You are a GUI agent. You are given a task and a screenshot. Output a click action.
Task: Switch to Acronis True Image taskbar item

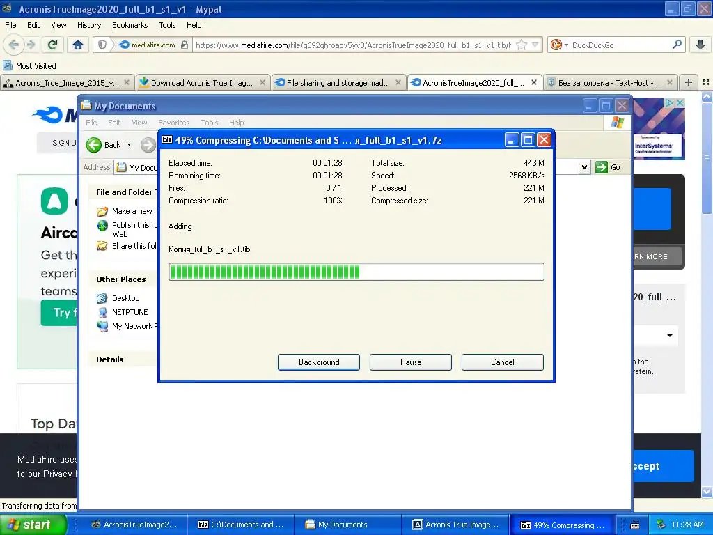point(455,525)
